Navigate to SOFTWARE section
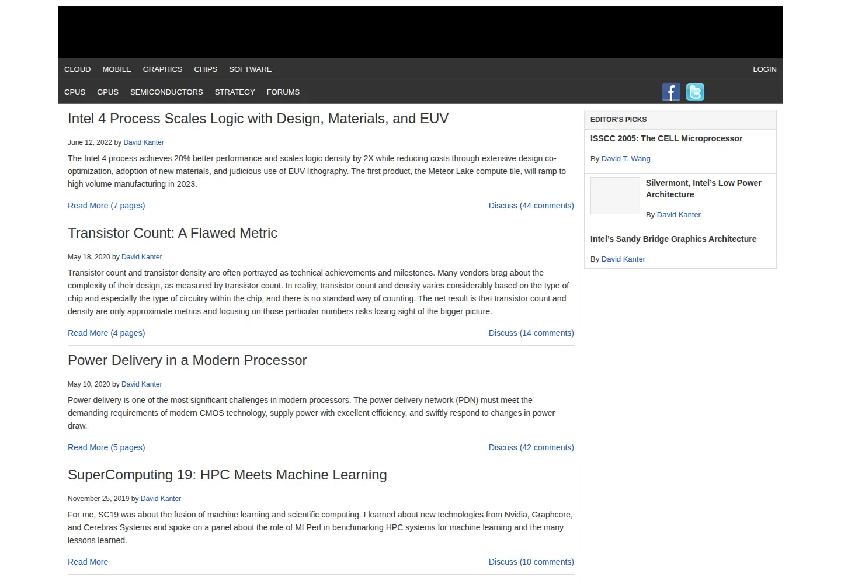Viewport: 841px width, 584px height. [251, 69]
